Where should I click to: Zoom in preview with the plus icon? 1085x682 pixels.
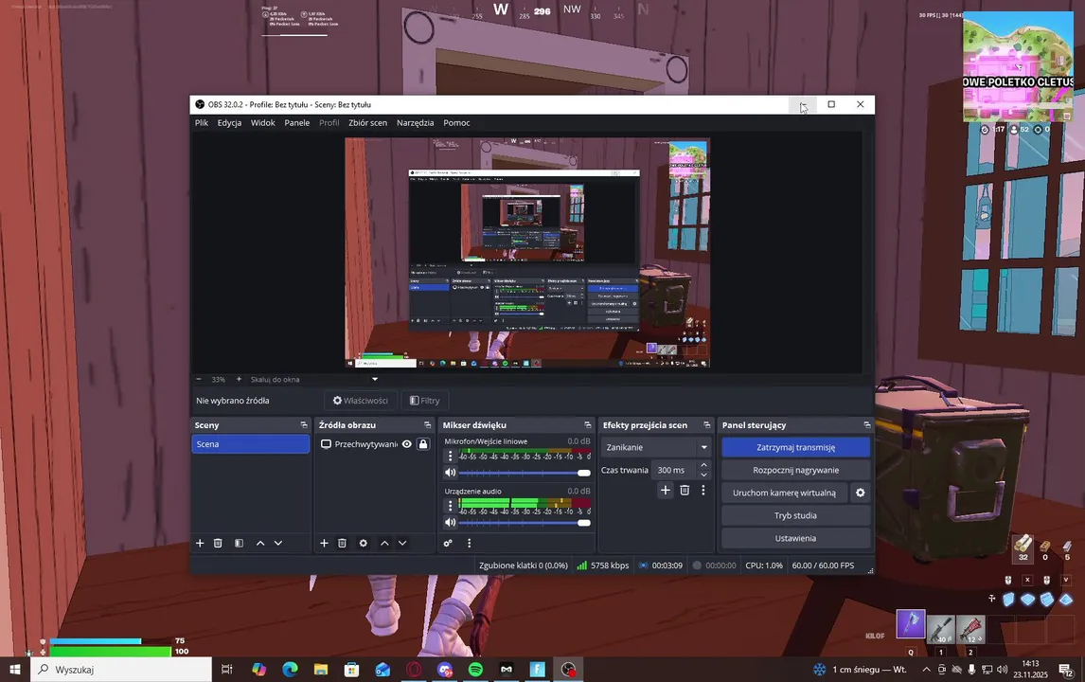click(x=239, y=380)
